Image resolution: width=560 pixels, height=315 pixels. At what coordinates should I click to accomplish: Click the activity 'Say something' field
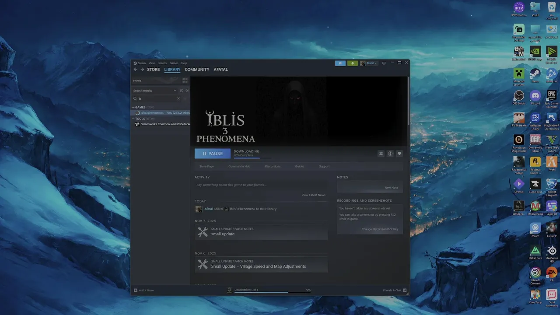click(x=261, y=185)
